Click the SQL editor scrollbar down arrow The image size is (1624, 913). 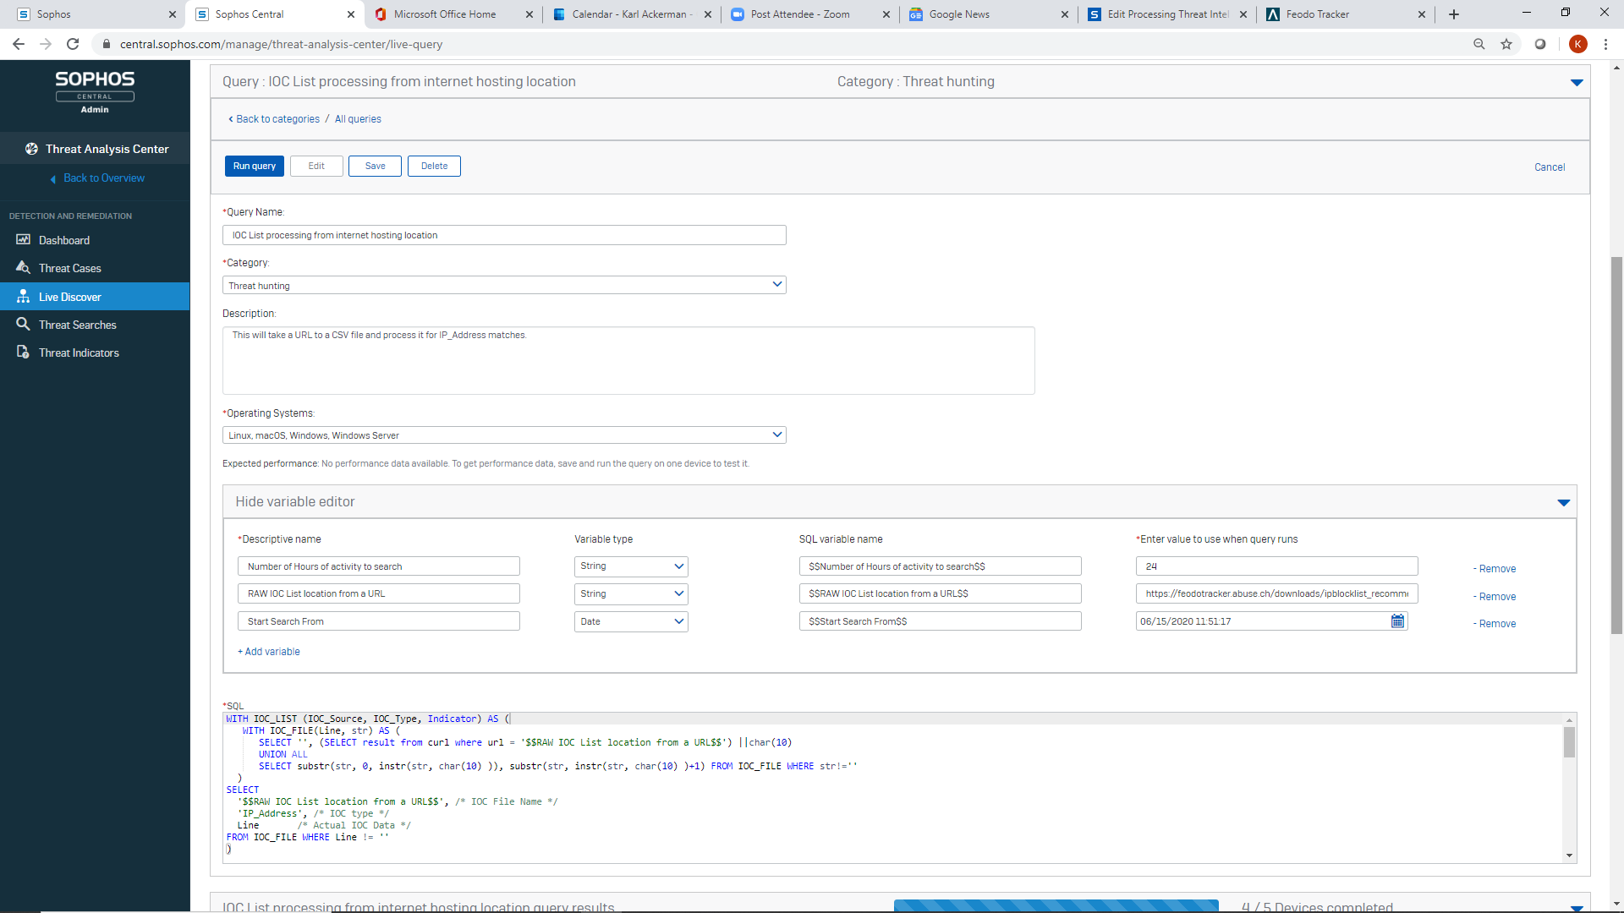tap(1569, 856)
